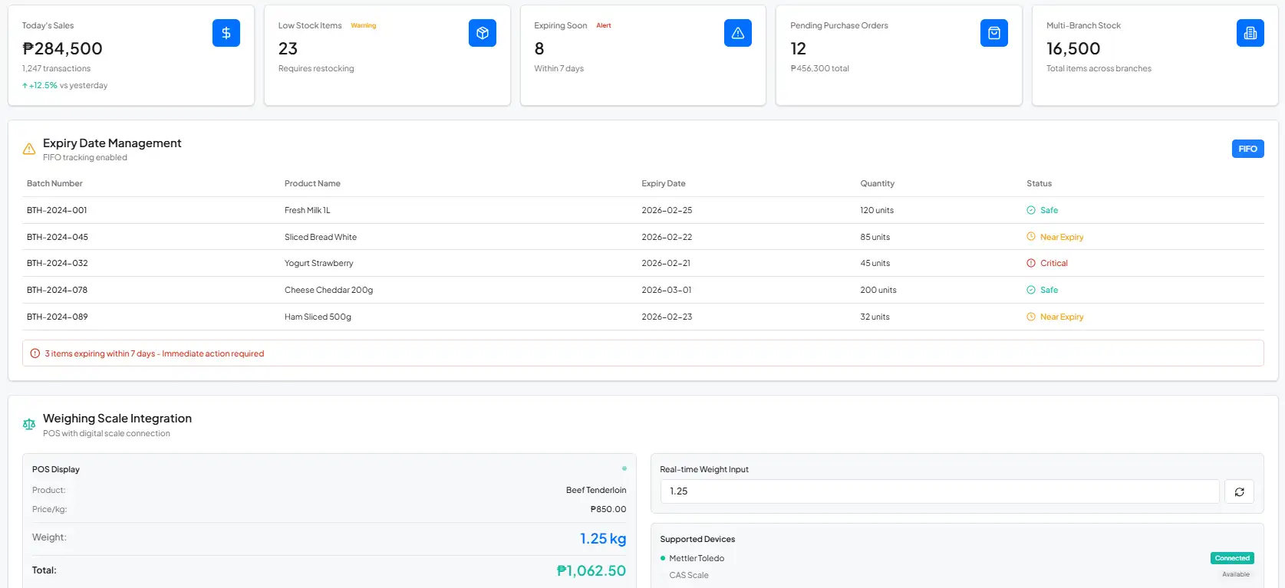Click the 1.25 kg weight reading

click(x=603, y=538)
